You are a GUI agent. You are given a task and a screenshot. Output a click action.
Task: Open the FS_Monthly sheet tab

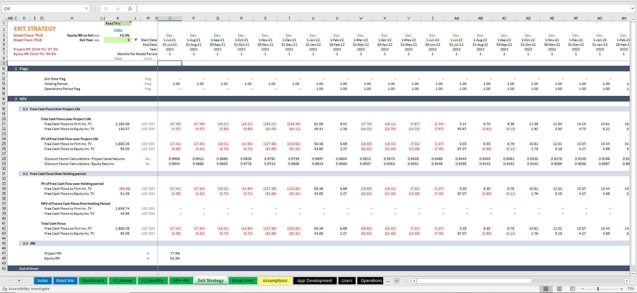pos(153,281)
